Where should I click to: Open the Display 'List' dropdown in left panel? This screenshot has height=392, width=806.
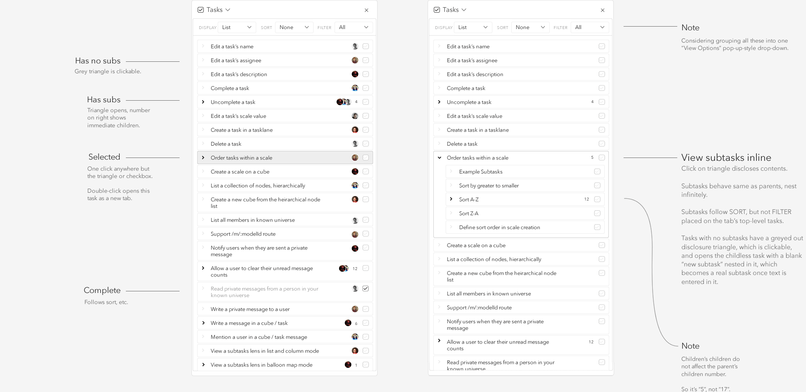pyautogui.click(x=237, y=27)
